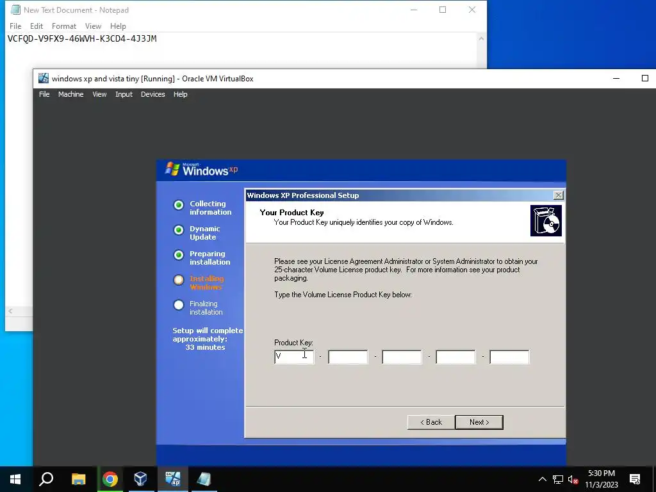Open Notepad View menu

tap(94, 26)
